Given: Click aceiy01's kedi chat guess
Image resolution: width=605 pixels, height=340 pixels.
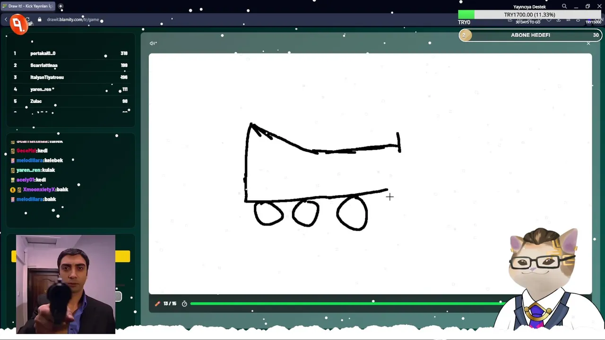Looking at the screenshot, I should [31, 180].
